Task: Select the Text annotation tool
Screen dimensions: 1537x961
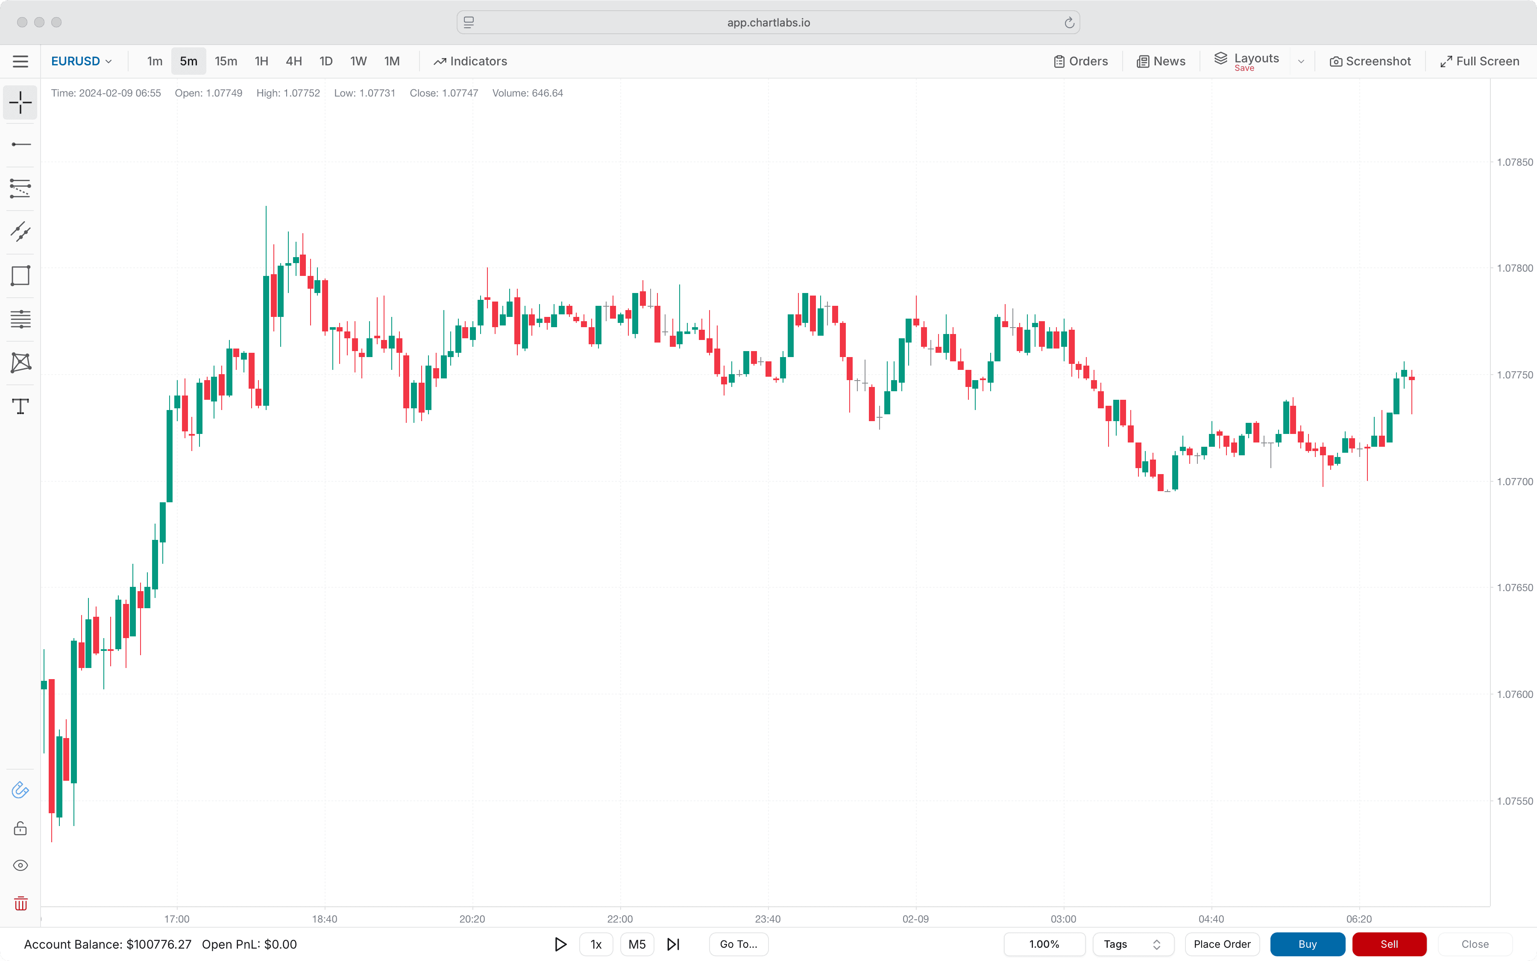Action: pyautogui.click(x=21, y=406)
